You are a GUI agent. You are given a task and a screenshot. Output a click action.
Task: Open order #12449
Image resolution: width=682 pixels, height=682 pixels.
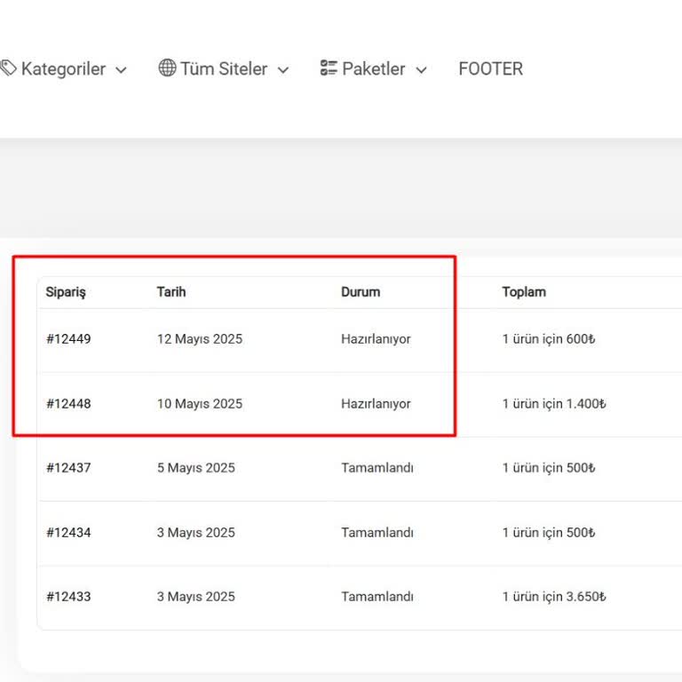pyautogui.click(x=68, y=339)
